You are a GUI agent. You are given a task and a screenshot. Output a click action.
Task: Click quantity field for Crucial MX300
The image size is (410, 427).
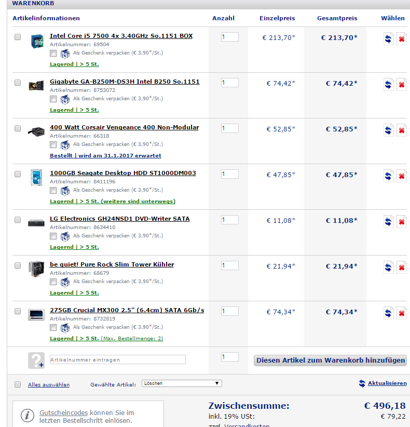[230, 311]
